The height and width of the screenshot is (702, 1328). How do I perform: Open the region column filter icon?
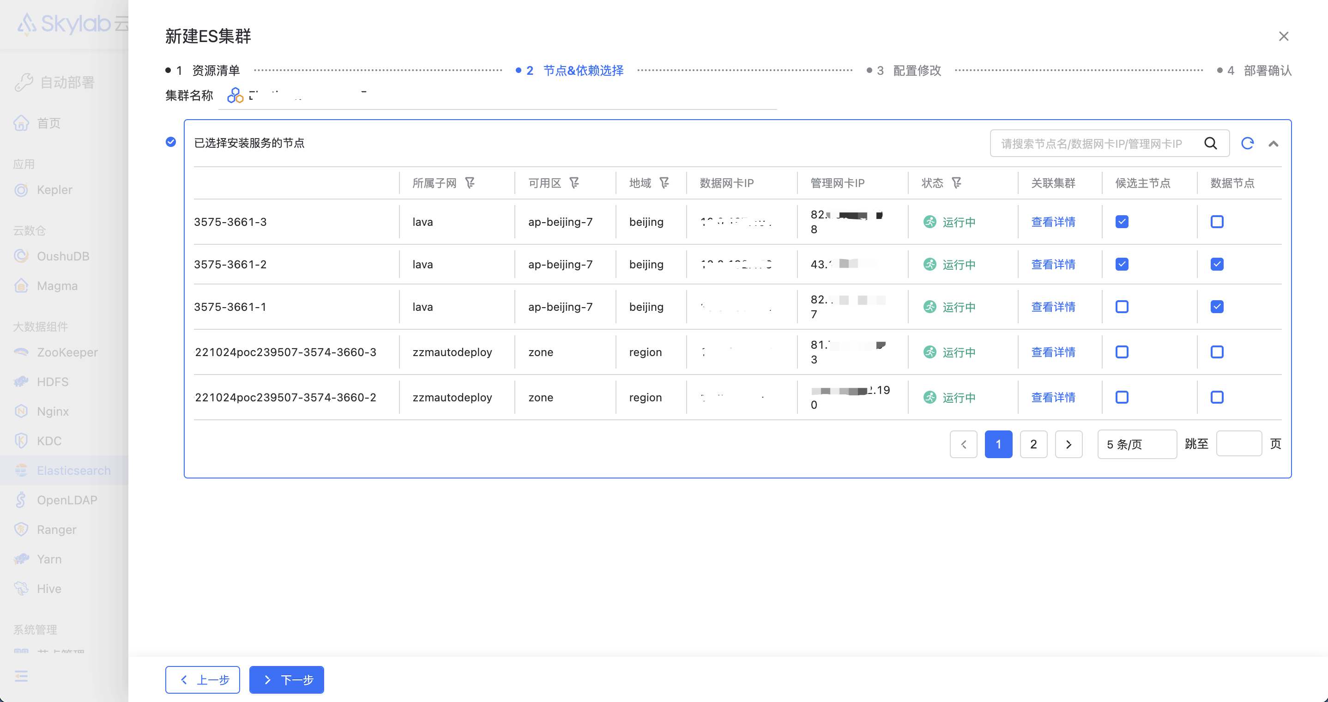[664, 182]
